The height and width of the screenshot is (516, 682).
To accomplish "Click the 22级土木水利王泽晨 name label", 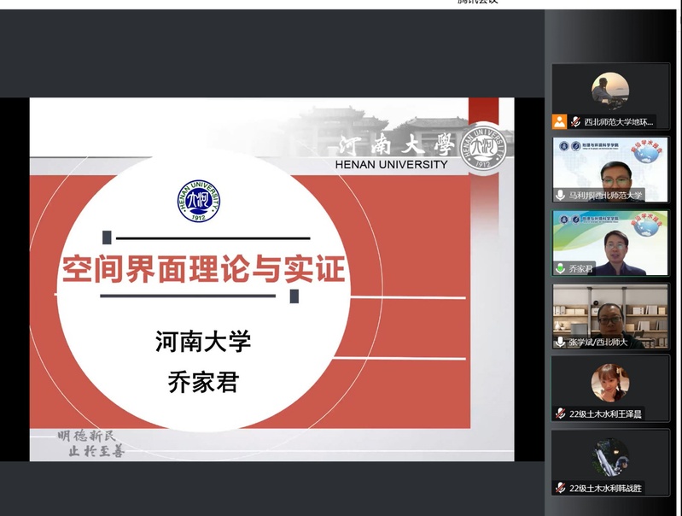I will pyautogui.click(x=606, y=413).
